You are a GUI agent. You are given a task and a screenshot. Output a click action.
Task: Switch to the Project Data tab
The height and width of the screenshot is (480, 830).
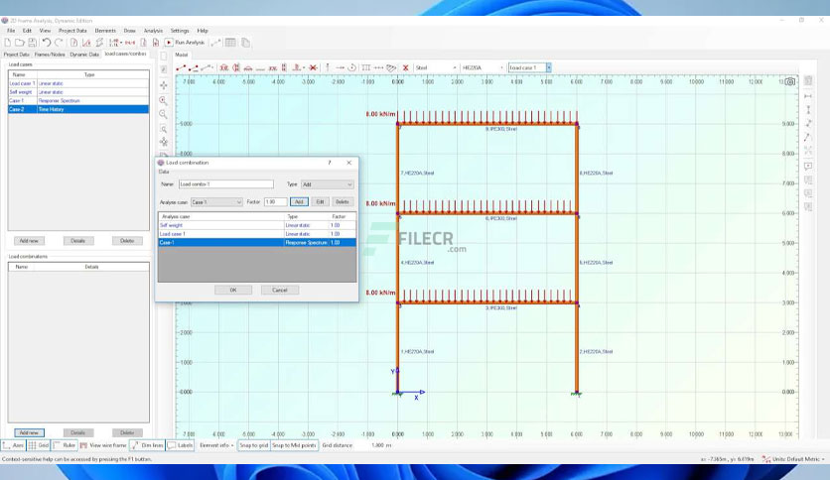17,55
